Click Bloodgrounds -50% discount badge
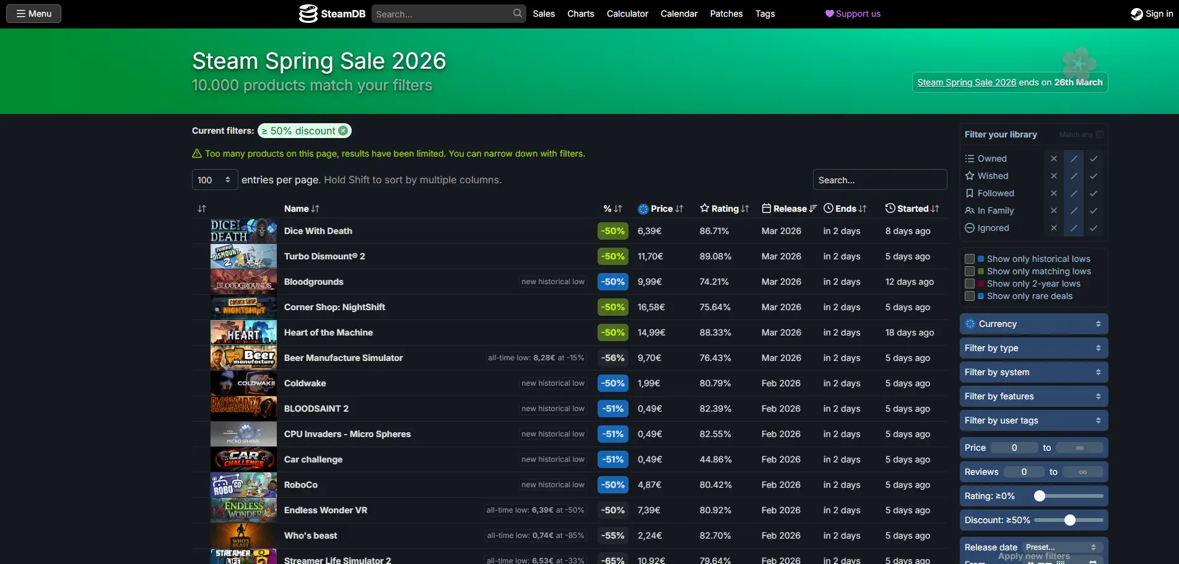The height and width of the screenshot is (564, 1179). pos(613,282)
